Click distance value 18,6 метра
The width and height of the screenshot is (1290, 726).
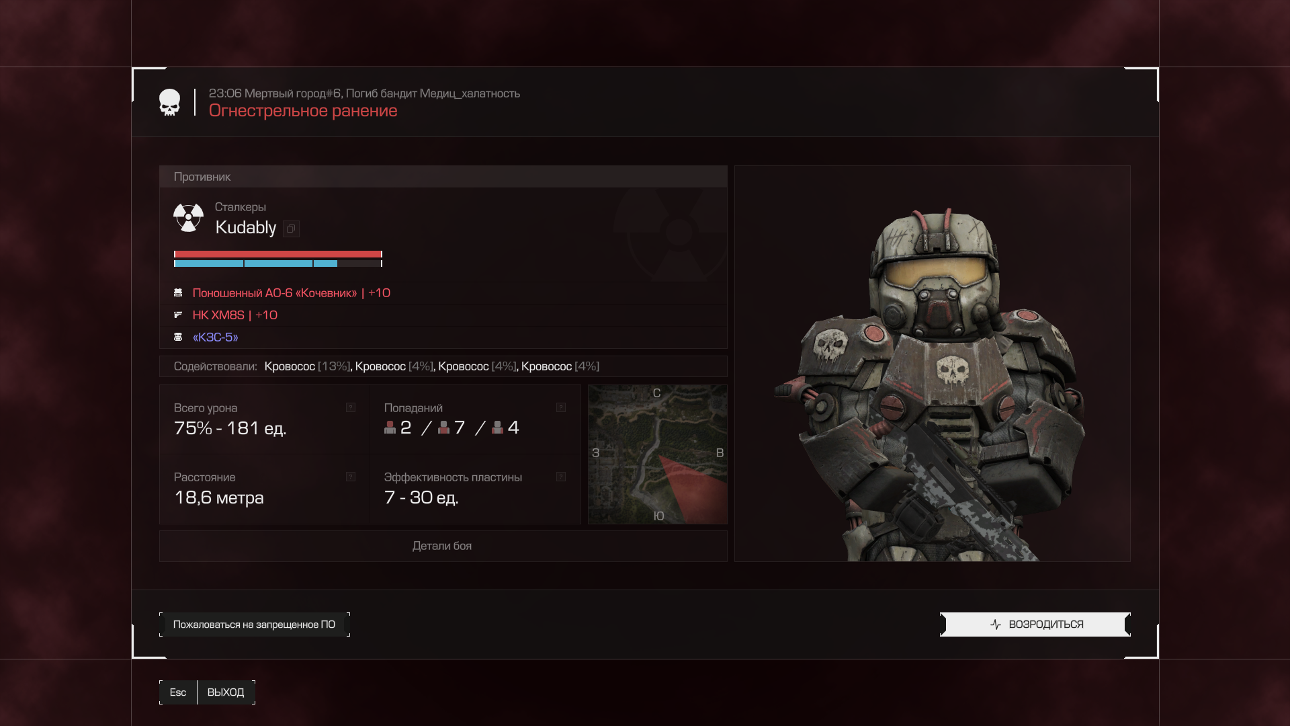pyautogui.click(x=218, y=497)
